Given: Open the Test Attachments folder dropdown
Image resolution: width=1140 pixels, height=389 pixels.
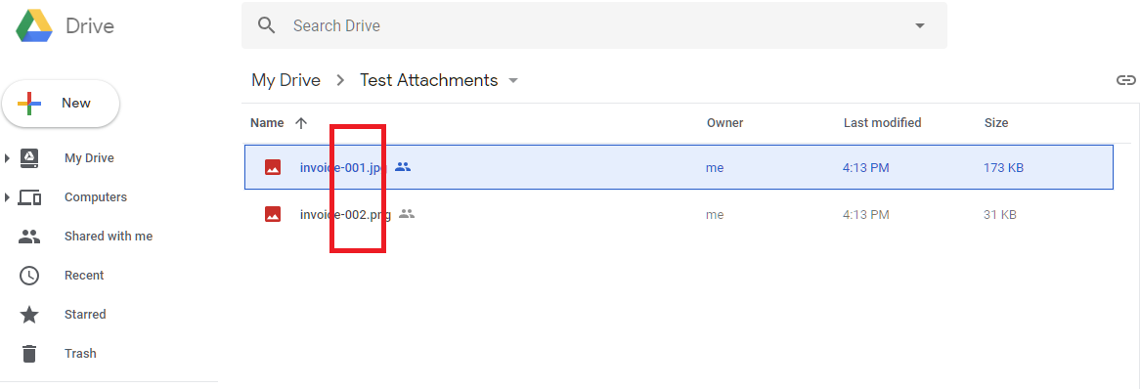Looking at the screenshot, I should point(513,80).
